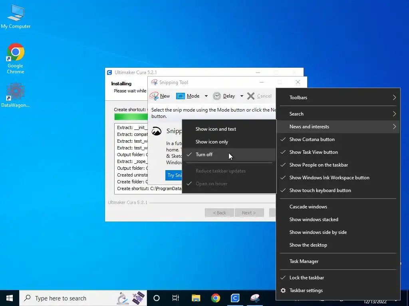Click New snip in Snipping Tool
Viewport: 409px width, 306px height.
160,96
